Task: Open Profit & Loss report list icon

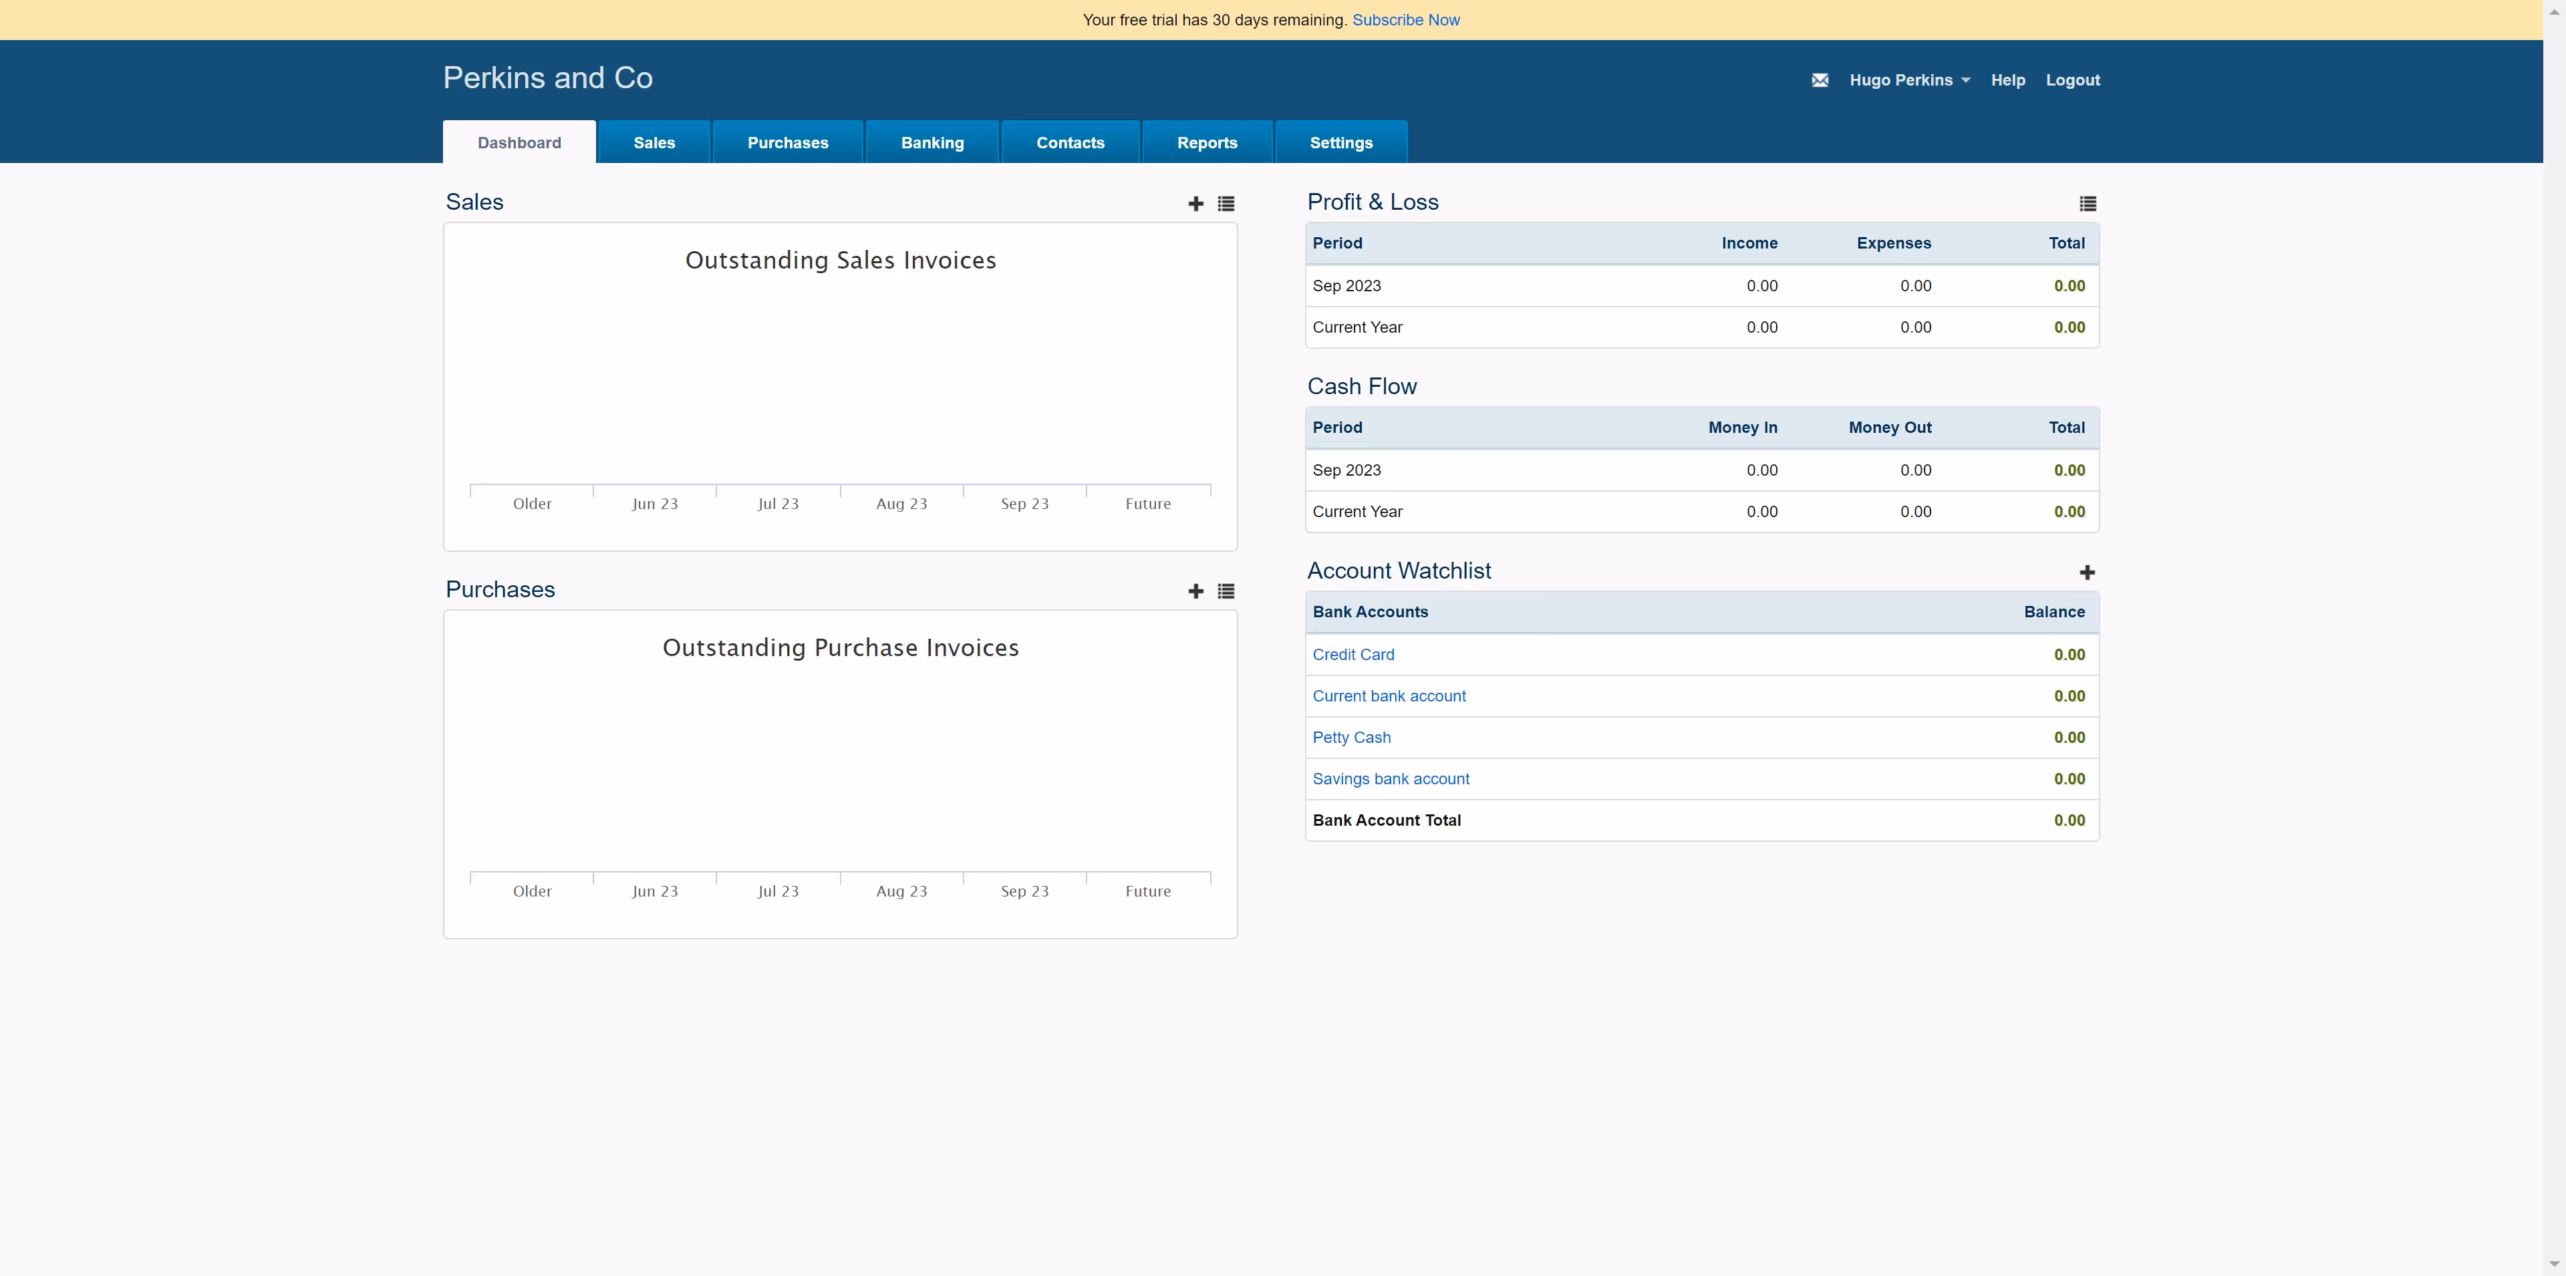Action: pyautogui.click(x=2088, y=204)
